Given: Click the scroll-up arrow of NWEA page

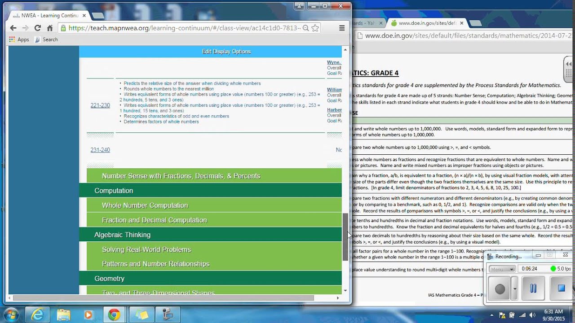Looking at the screenshot, I should click(x=345, y=49).
